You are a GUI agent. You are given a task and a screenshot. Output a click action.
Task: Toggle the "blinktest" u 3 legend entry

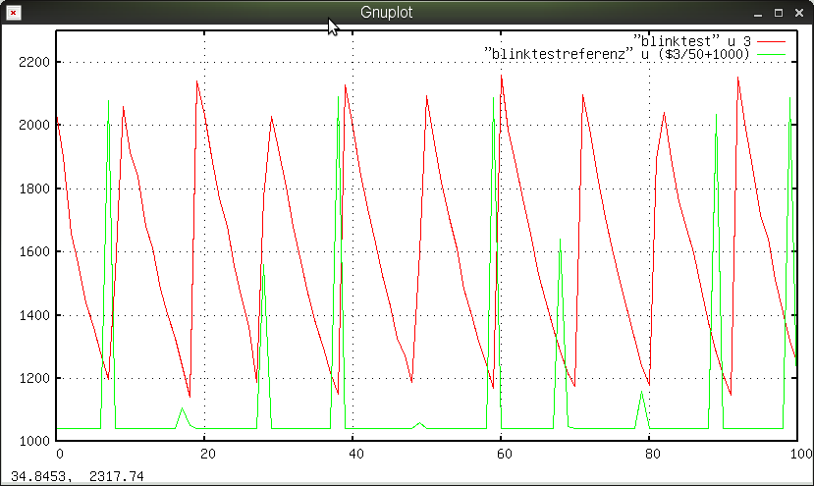[692, 40]
